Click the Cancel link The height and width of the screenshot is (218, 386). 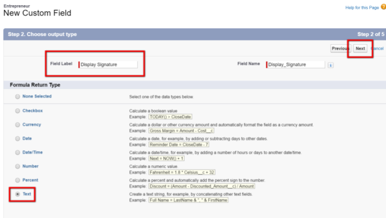click(x=377, y=48)
